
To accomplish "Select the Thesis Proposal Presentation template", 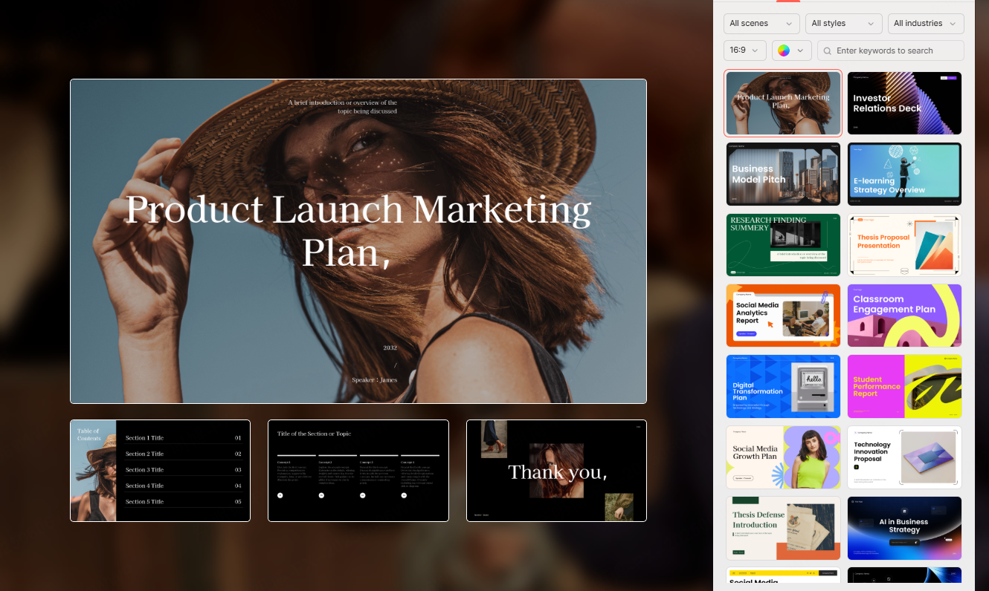I will coord(904,245).
